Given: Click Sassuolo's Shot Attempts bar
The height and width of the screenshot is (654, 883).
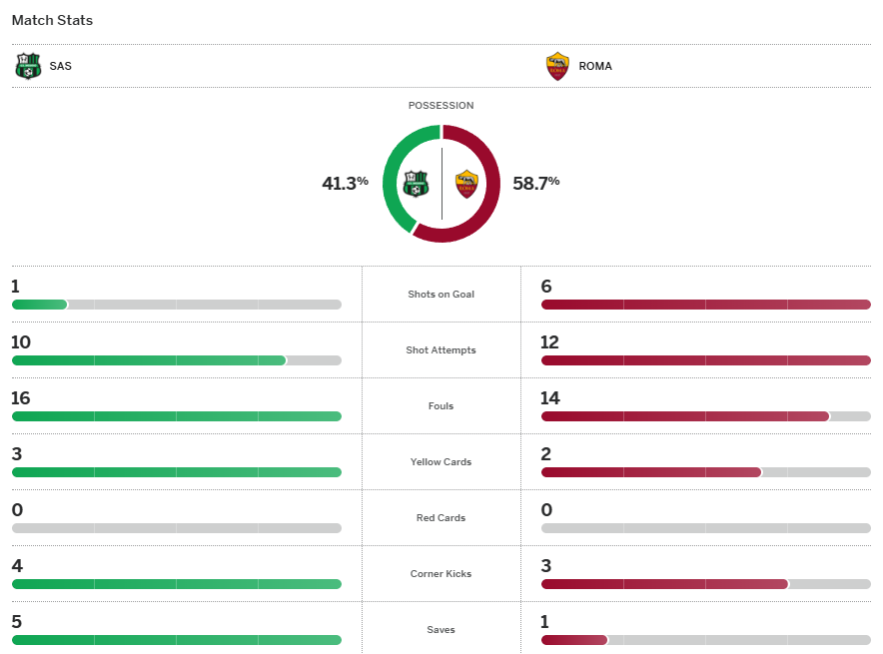Looking at the screenshot, I should 148,360.
